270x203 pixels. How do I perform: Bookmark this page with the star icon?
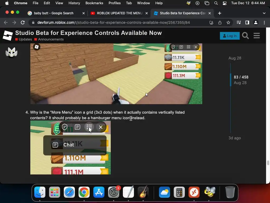pyautogui.click(x=228, y=22)
